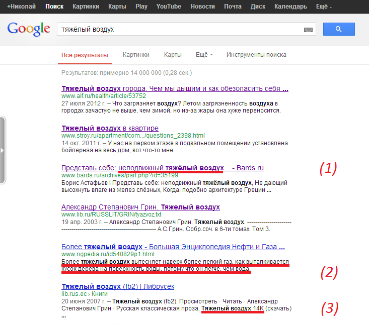Click the snippet date 20 июня 2007 г.
The width and height of the screenshot is (369, 324).
(83, 301)
